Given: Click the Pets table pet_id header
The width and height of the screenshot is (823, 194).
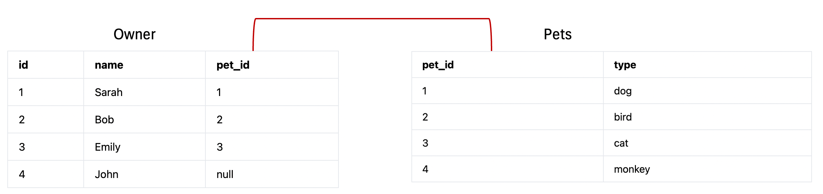Looking at the screenshot, I should point(508,65).
